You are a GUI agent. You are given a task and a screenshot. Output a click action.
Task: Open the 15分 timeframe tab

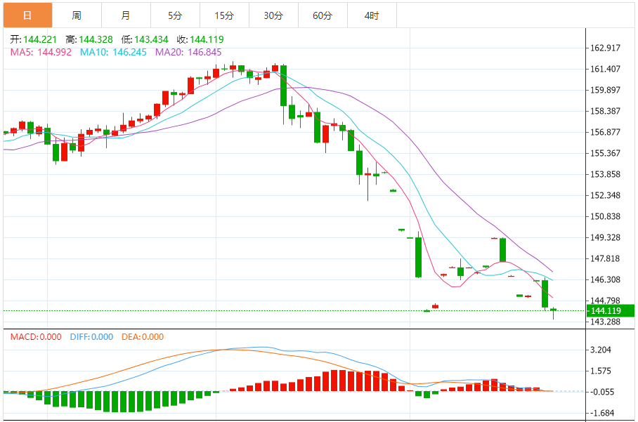(225, 15)
